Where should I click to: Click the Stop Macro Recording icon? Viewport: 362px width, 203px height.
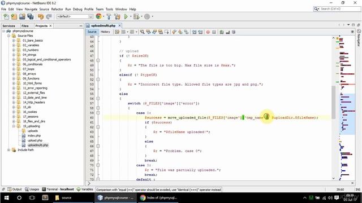[214, 32]
